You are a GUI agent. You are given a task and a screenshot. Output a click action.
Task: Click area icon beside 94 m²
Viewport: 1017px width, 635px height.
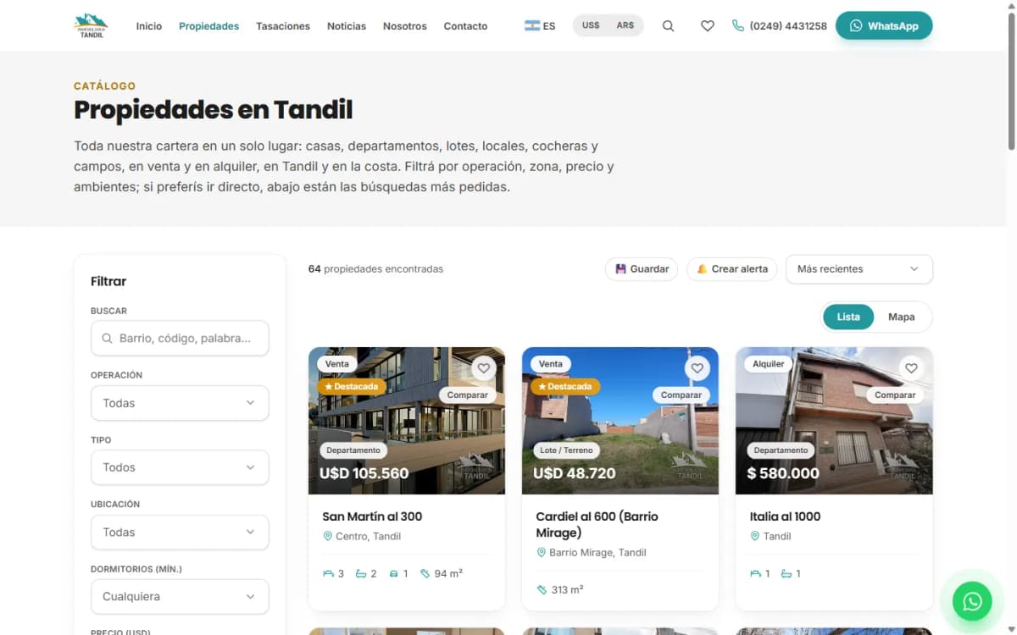click(x=425, y=574)
